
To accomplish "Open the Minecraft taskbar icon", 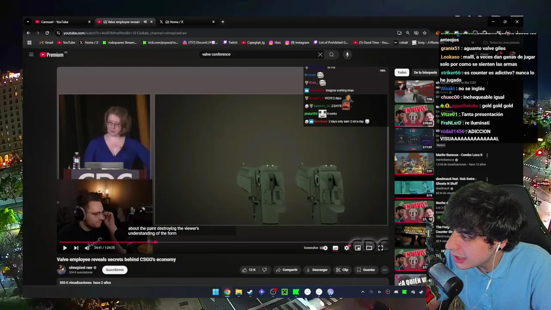I will click(x=285, y=292).
